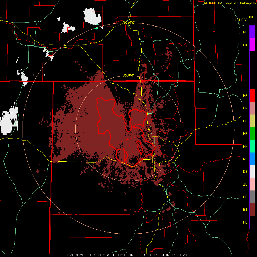Pick the dark red BI legend swatch
257x257 pixels.
pyautogui.click(x=252, y=210)
